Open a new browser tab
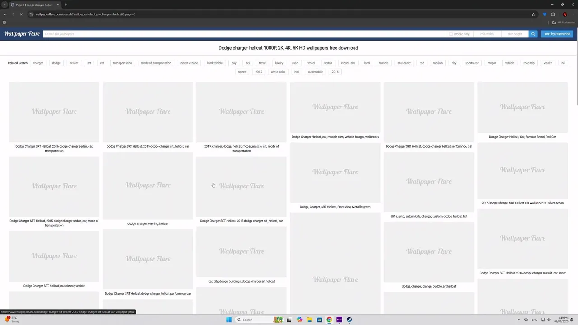The width and height of the screenshot is (578, 325). [66, 5]
